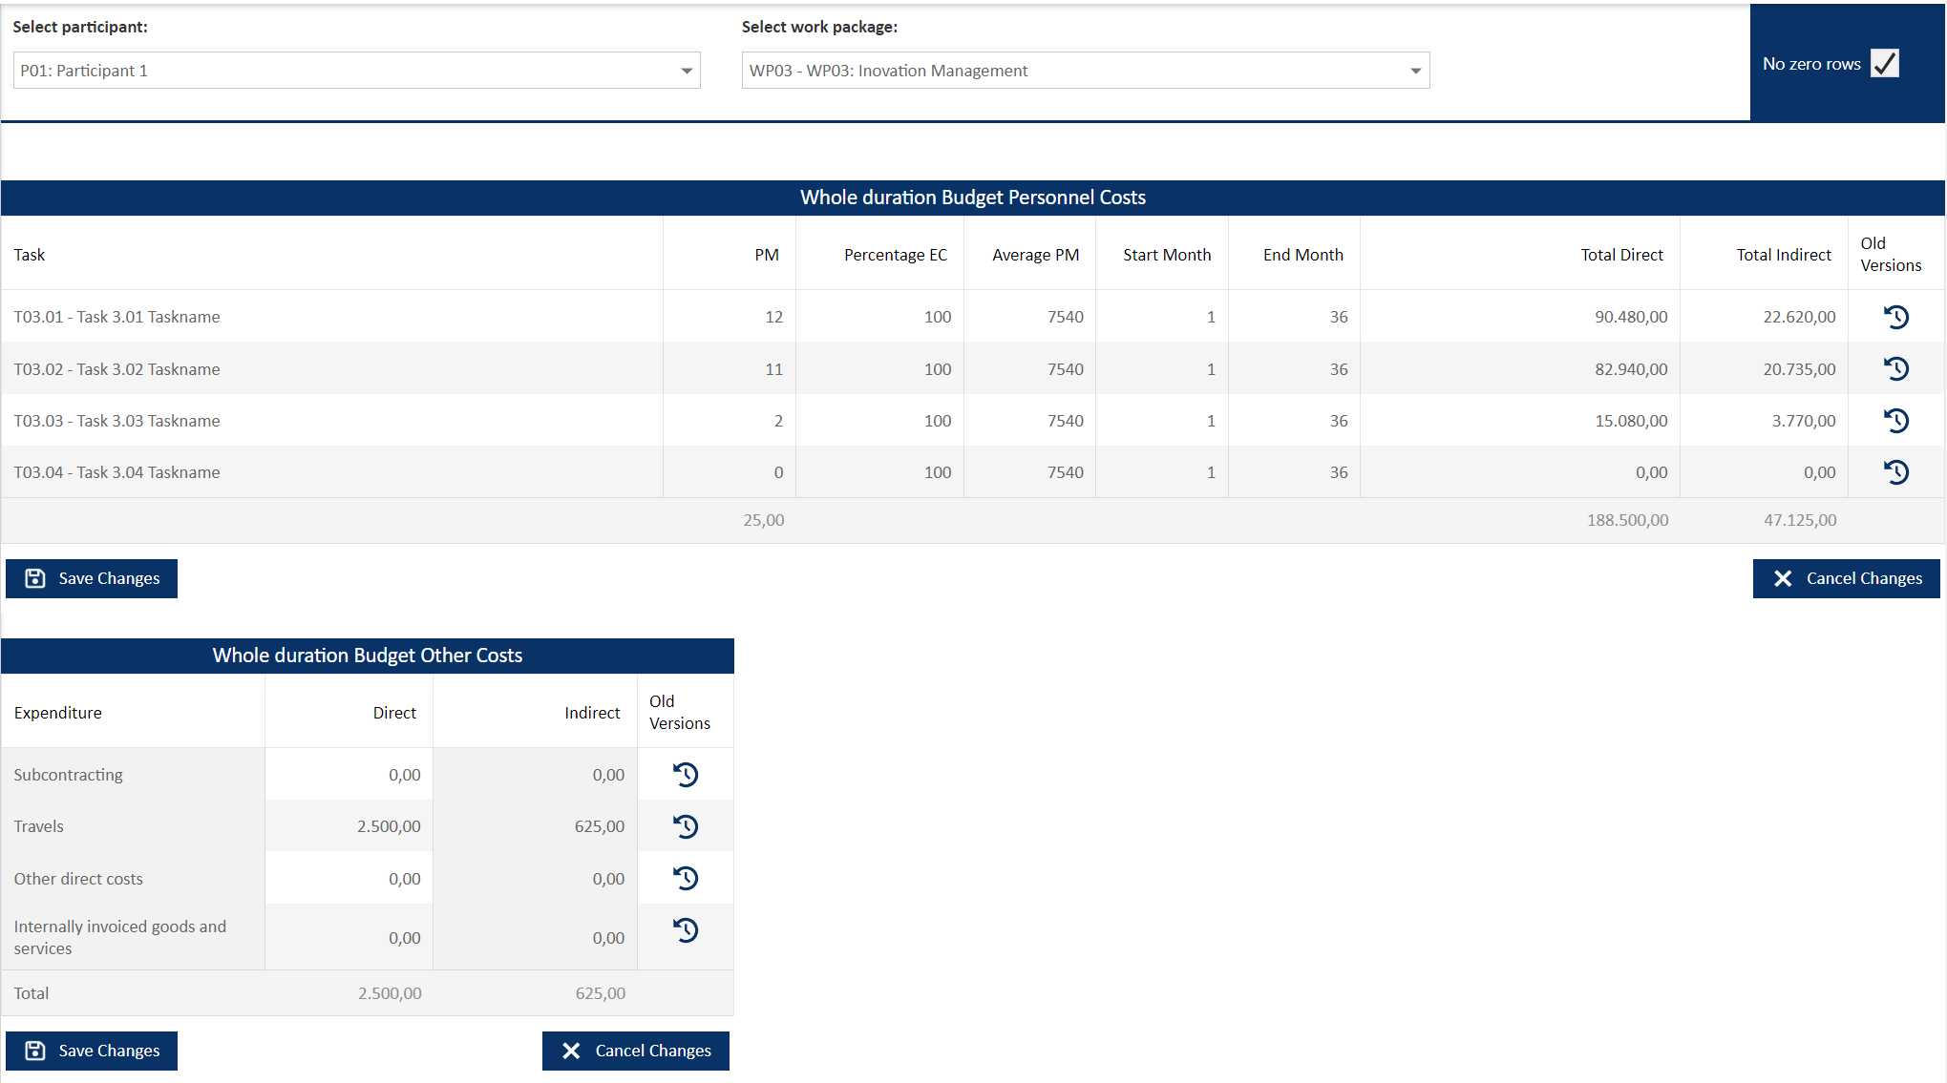This screenshot has height=1083, width=1947.
Task: Edit PM value 12 for T03.01
Action: 730,317
